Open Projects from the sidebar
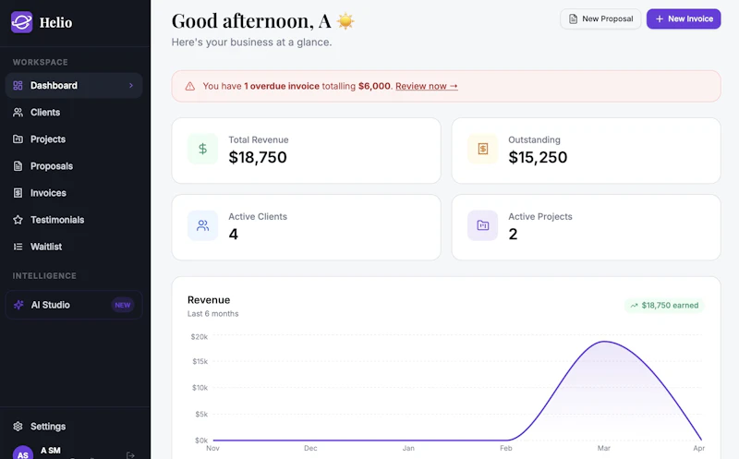The height and width of the screenshot is (459, 739). (x=74, y=139)
